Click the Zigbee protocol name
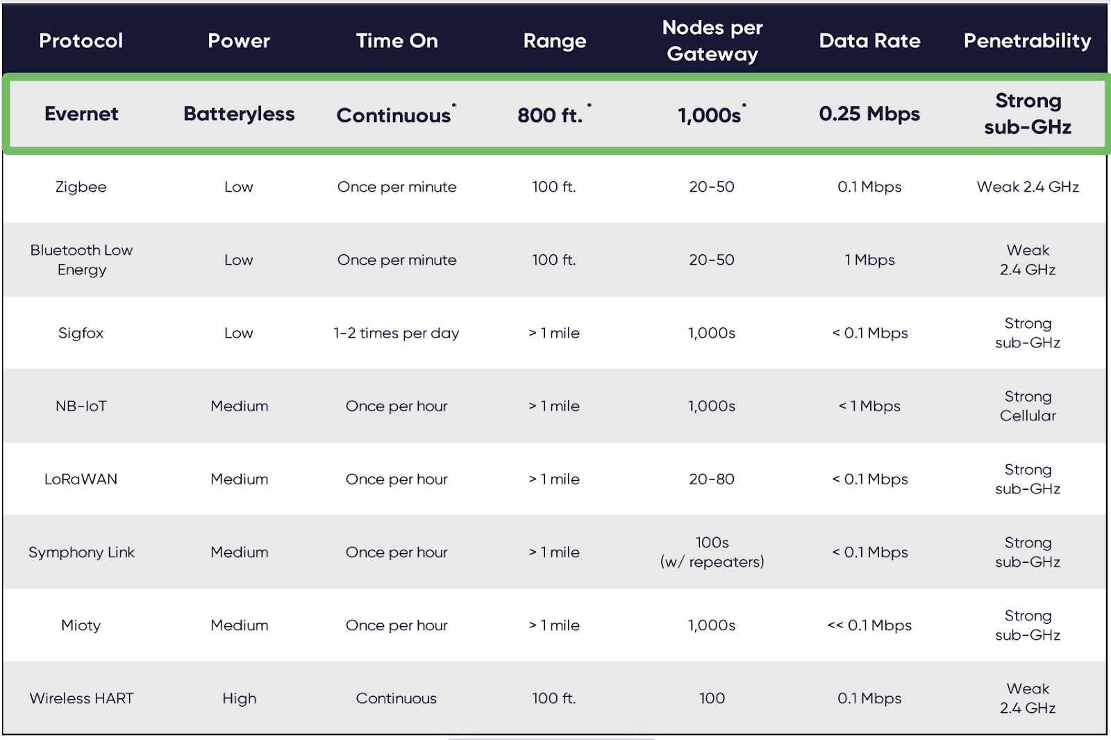The height and width of the screenshot is (740, 1111). click(x=81, y=187)
